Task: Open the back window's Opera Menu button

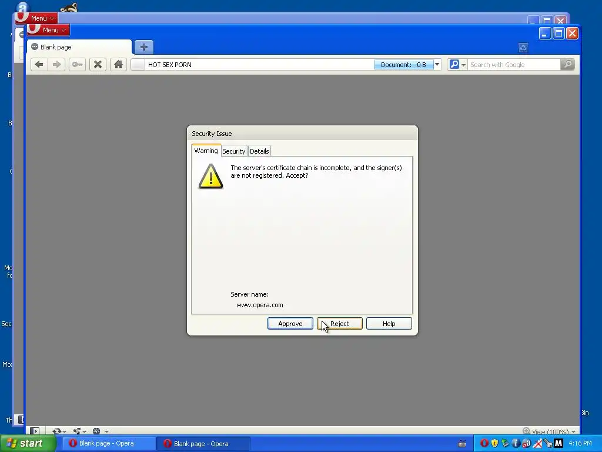Action: (x=37, y=18)
